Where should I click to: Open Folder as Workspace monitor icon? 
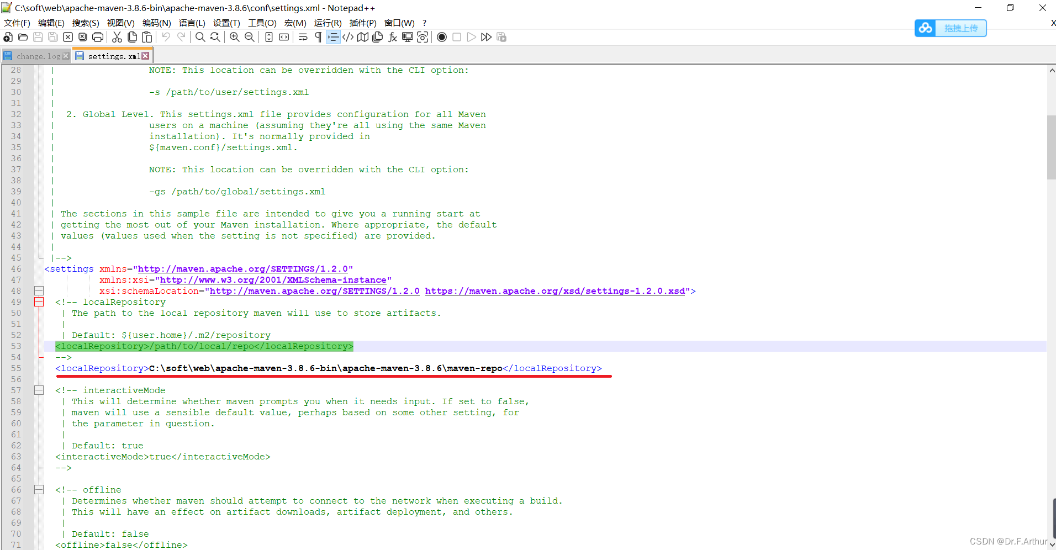click(x=408, y=37)
